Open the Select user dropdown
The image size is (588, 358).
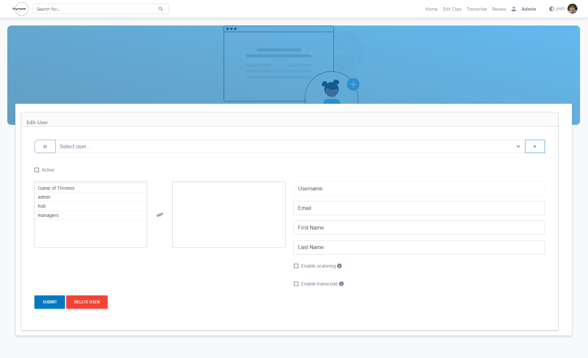tap(265, 146)
